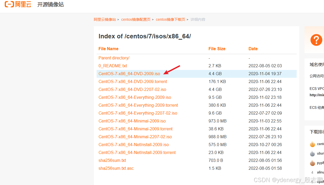324x185 pixels.
Task: Go to 阿里云镜像站 breadcrumb link
Action: pyautogui.click(x=105, y=19)
